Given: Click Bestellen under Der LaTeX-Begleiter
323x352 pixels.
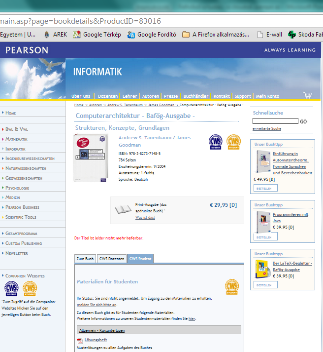Looking at the screenshot, I should tap(265, 285).
